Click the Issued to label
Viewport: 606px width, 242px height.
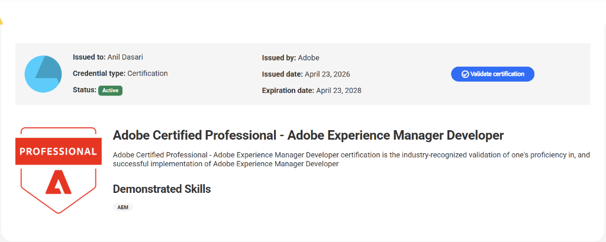click(x=89, y=57)
